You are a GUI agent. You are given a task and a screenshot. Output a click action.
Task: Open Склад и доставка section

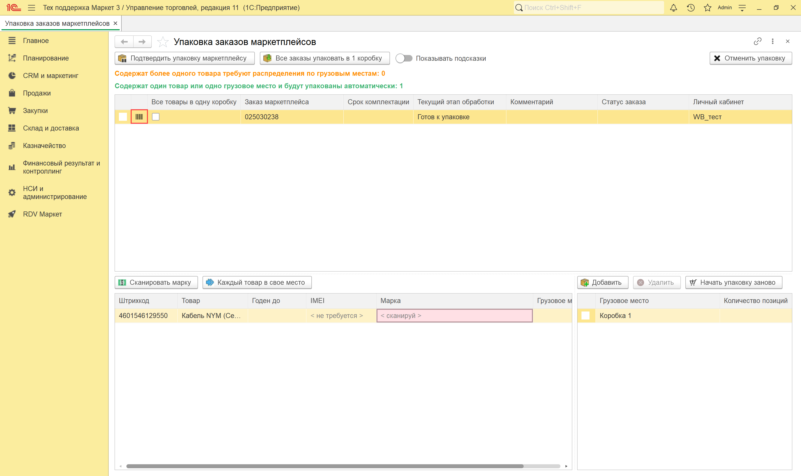pos(51,128)
